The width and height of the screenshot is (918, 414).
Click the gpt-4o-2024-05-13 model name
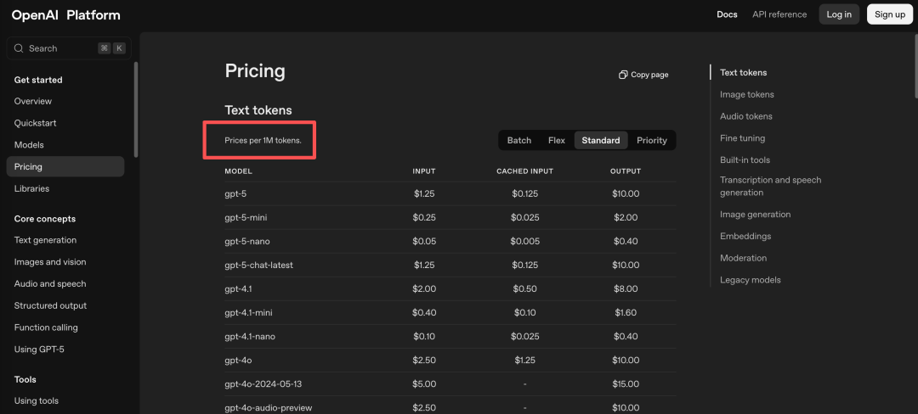263,383
